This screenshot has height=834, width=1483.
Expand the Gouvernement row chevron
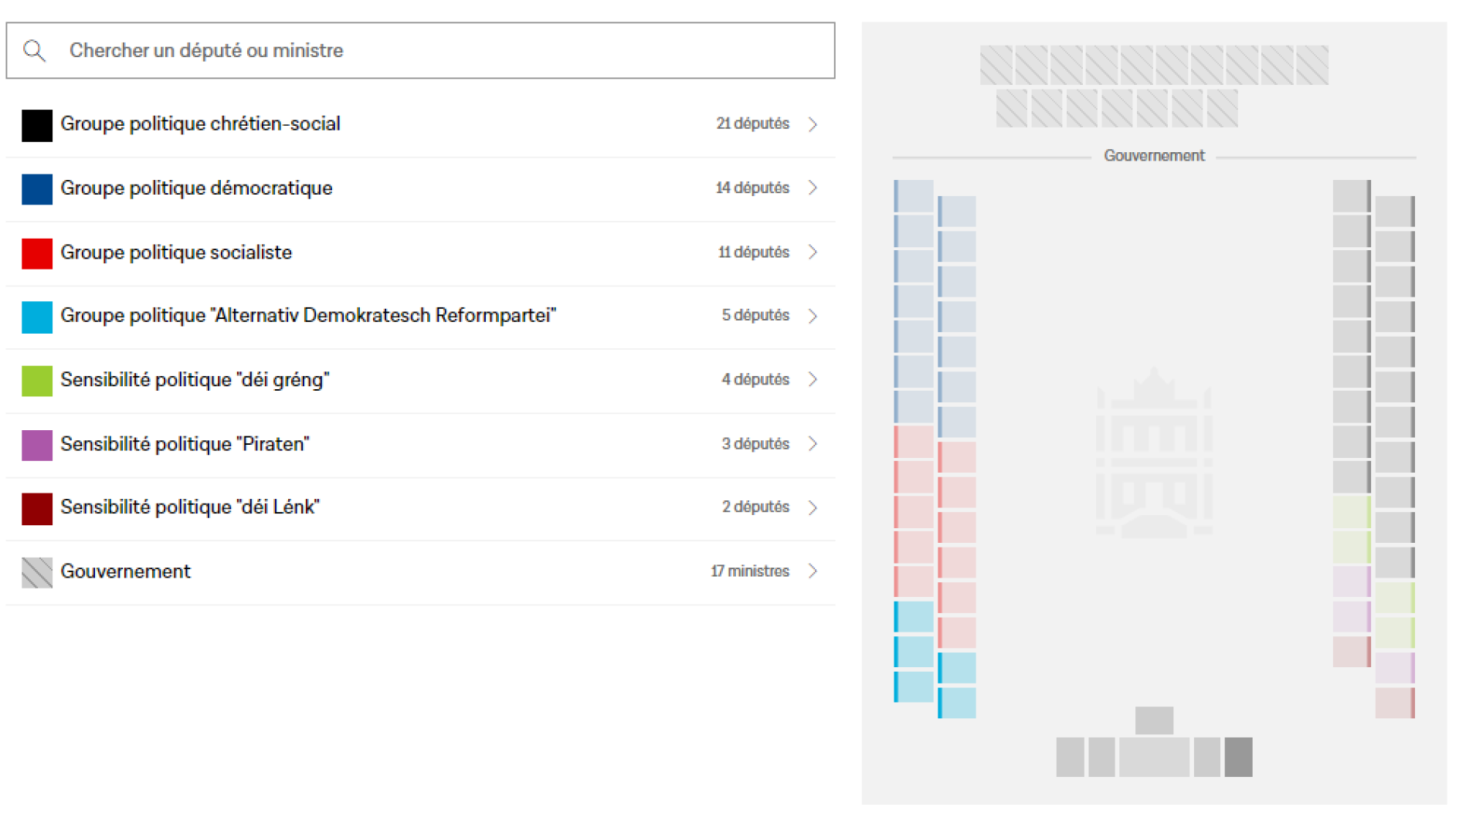[x=813, y=571]
